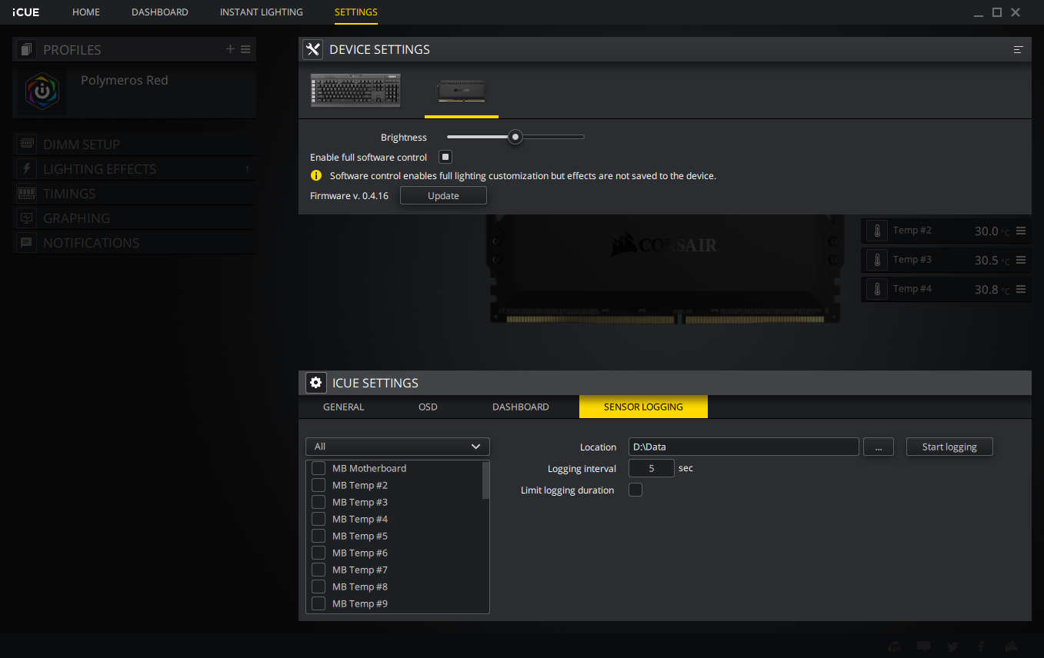Select the Settings tab in top bar

click(x=356, y=12)
